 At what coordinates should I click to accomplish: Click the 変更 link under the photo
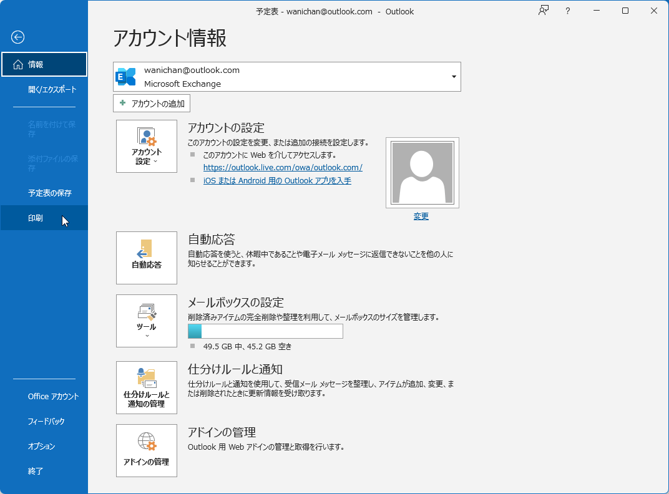point(421,216)
